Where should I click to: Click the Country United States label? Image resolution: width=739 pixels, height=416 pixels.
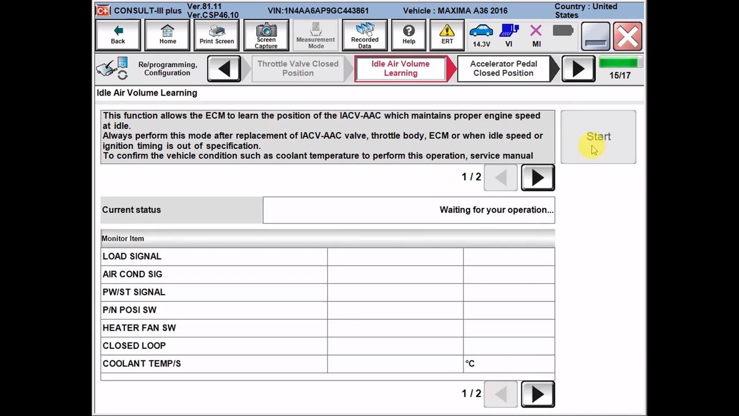coord(586,10)
